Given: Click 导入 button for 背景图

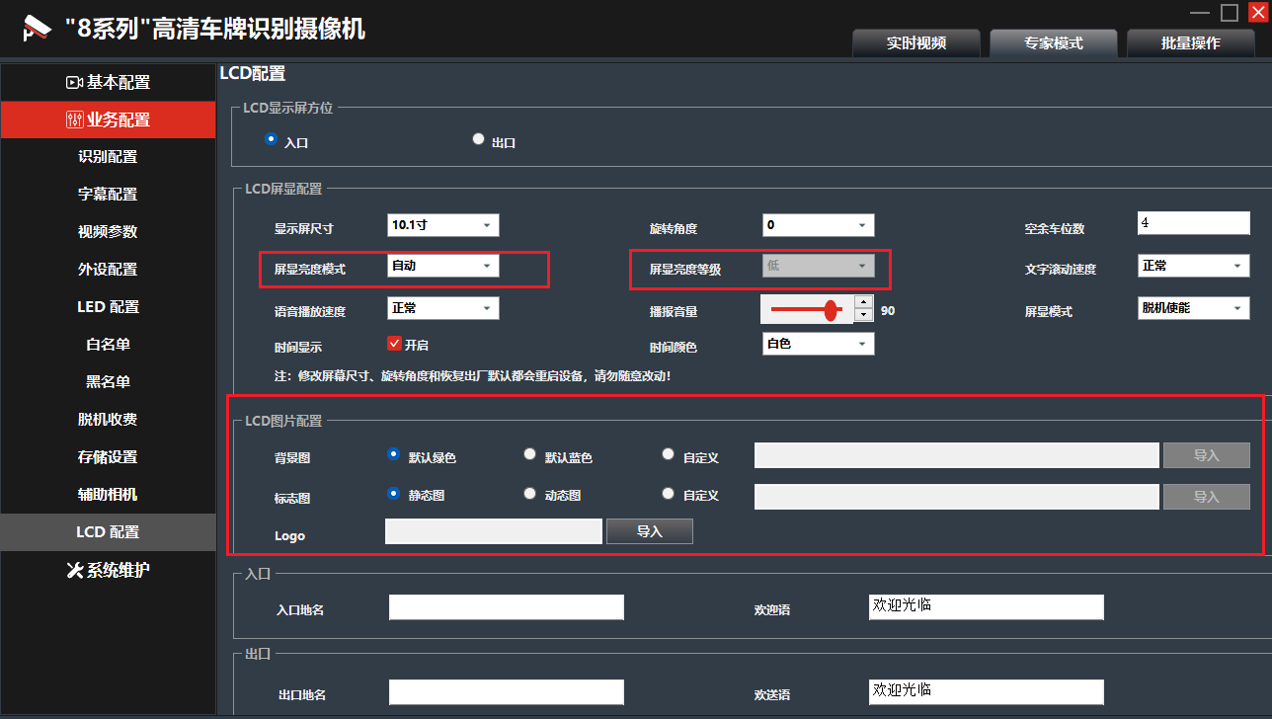Looking at the screenshot, I should click(1207, 455).
